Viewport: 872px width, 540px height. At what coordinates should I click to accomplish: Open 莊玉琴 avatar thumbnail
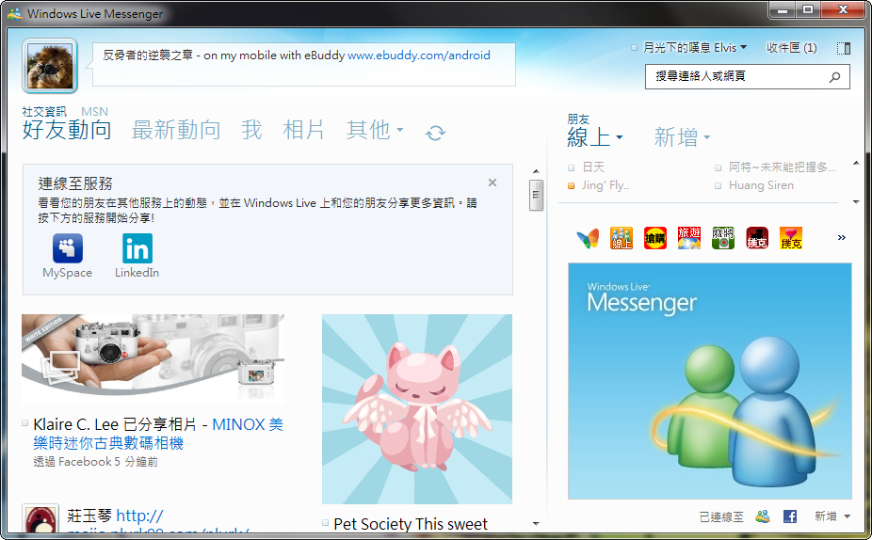tap(40, 520)
